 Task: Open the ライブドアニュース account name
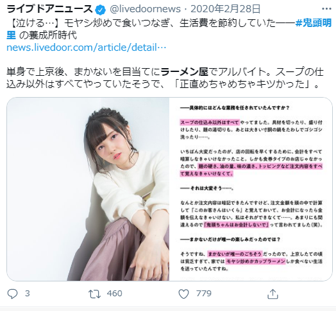pos(50,9)
